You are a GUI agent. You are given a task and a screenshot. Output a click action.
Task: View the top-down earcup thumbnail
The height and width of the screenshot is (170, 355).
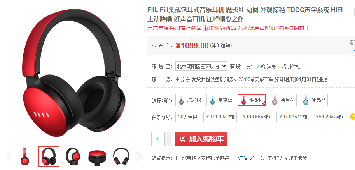97,156
